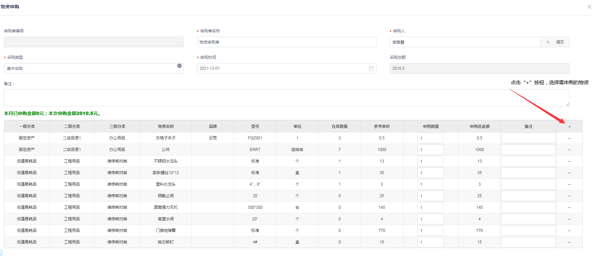Click the 型号 column header
Viewport: 592px width, 256px height.
(x=255, y=127)
